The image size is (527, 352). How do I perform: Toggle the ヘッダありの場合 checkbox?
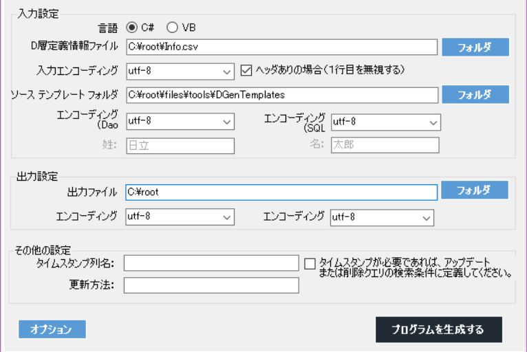tap(248, 69)
